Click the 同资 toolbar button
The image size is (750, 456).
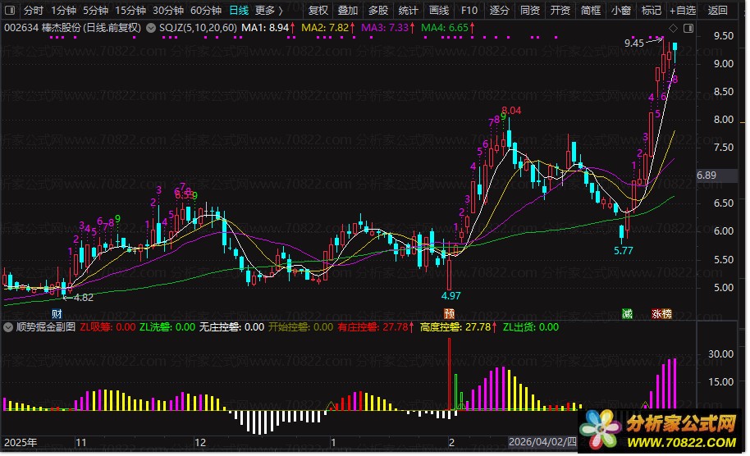[529, 10]
